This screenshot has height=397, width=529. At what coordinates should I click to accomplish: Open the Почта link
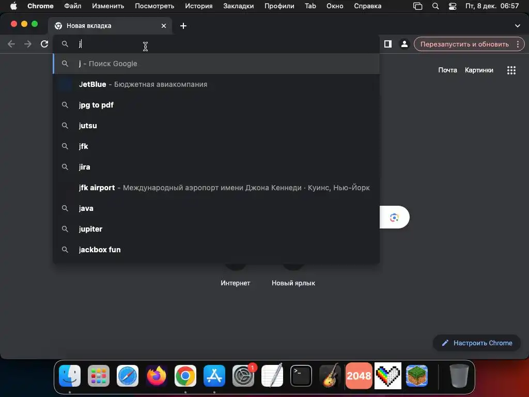point(447,70)
